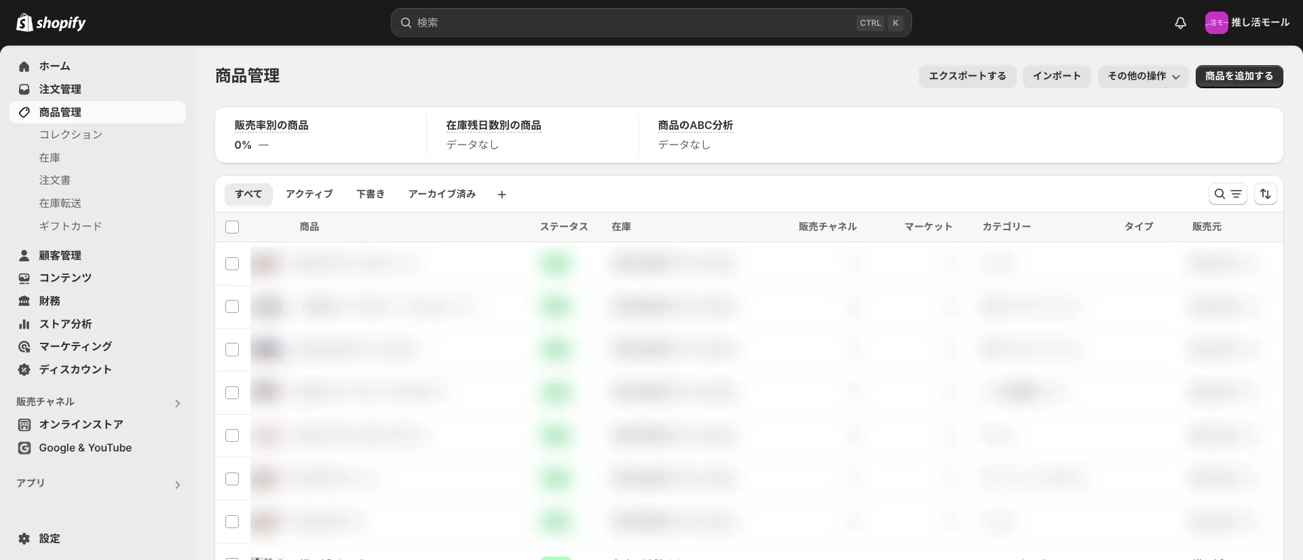
Task: Focus the 検索 search field
Action: [651, 22]
